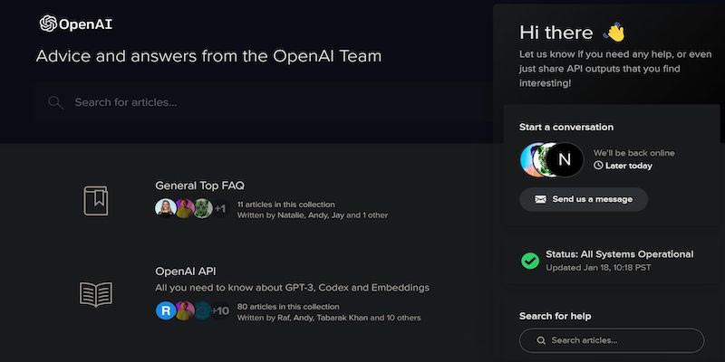Click the main search magnifier icon

click(x=55, y=102)
